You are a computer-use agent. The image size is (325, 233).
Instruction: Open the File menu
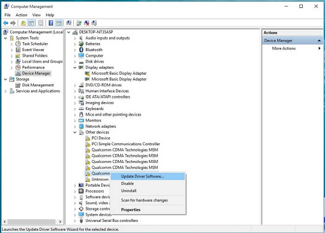tap(7, 15)
